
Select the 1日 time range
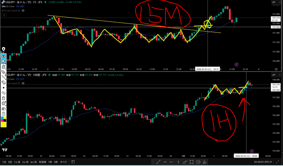pos(4,162)
